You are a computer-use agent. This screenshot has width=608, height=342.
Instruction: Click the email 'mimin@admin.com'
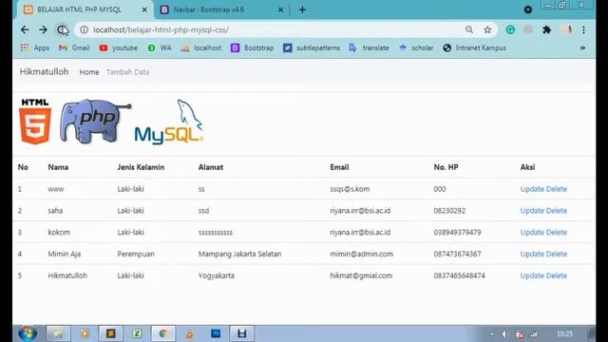(x=361, y=254)
